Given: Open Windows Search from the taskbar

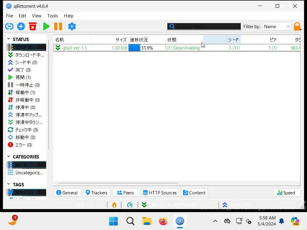Looking at the screenshot, I should pyautogui.click(x=130, y=221).
